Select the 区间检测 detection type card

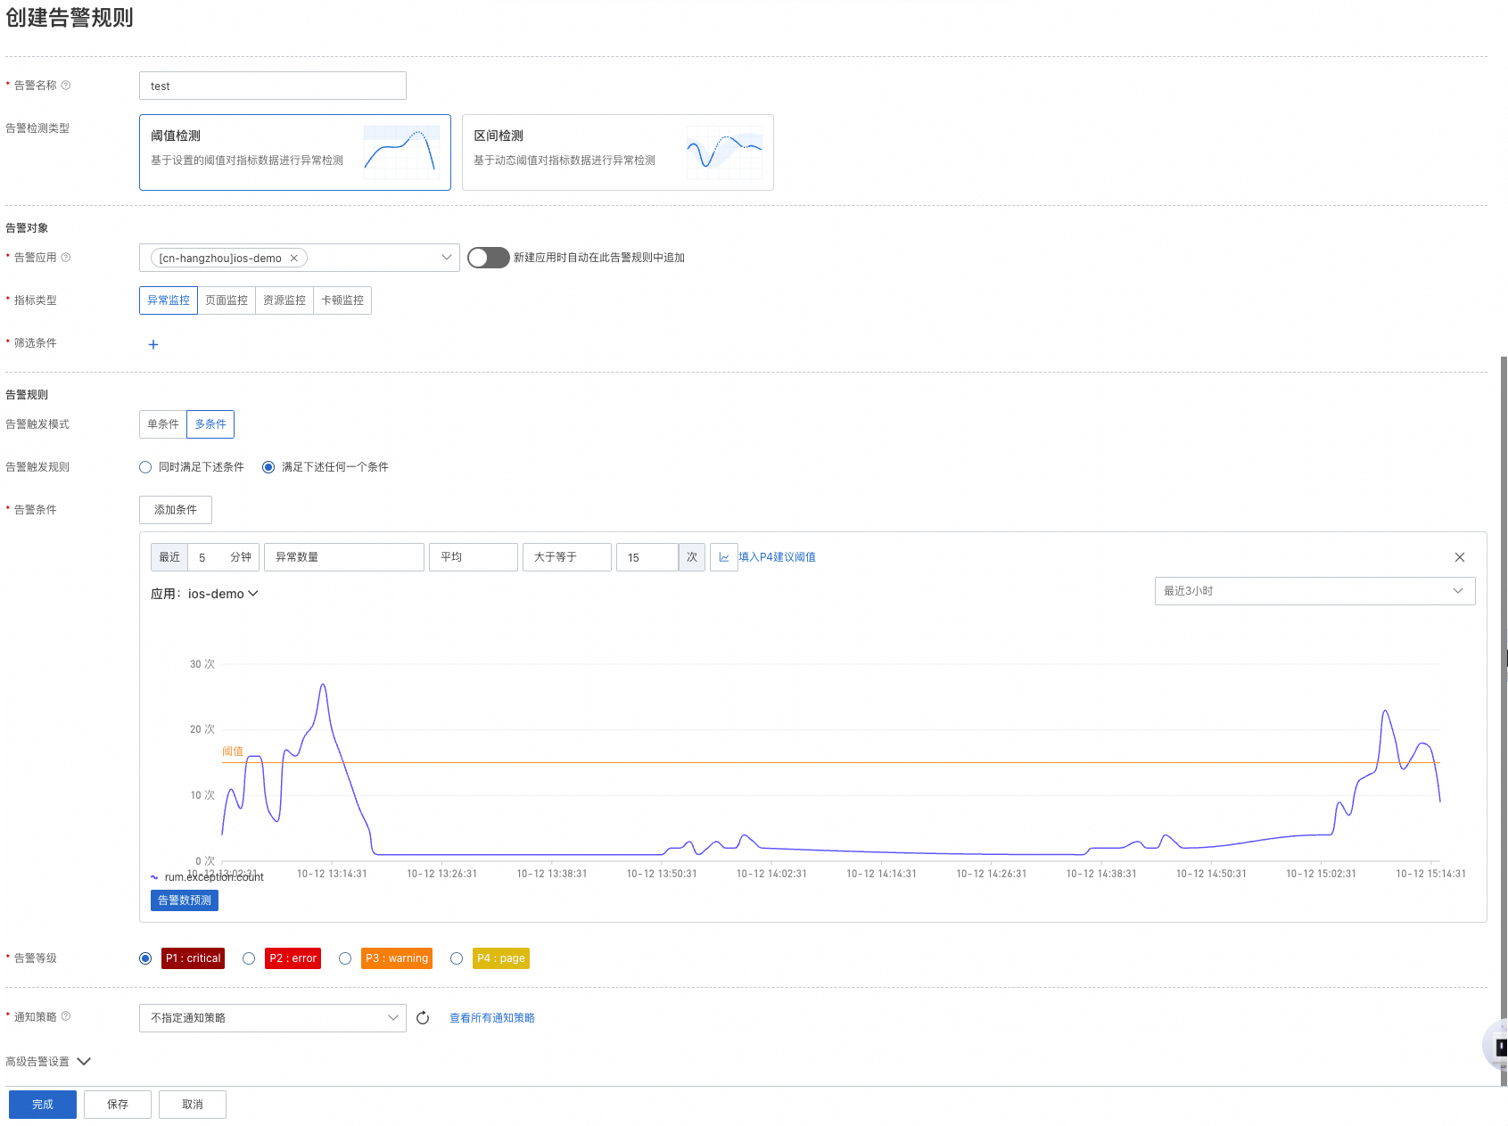pyautogui.click(x=618, y=152)
